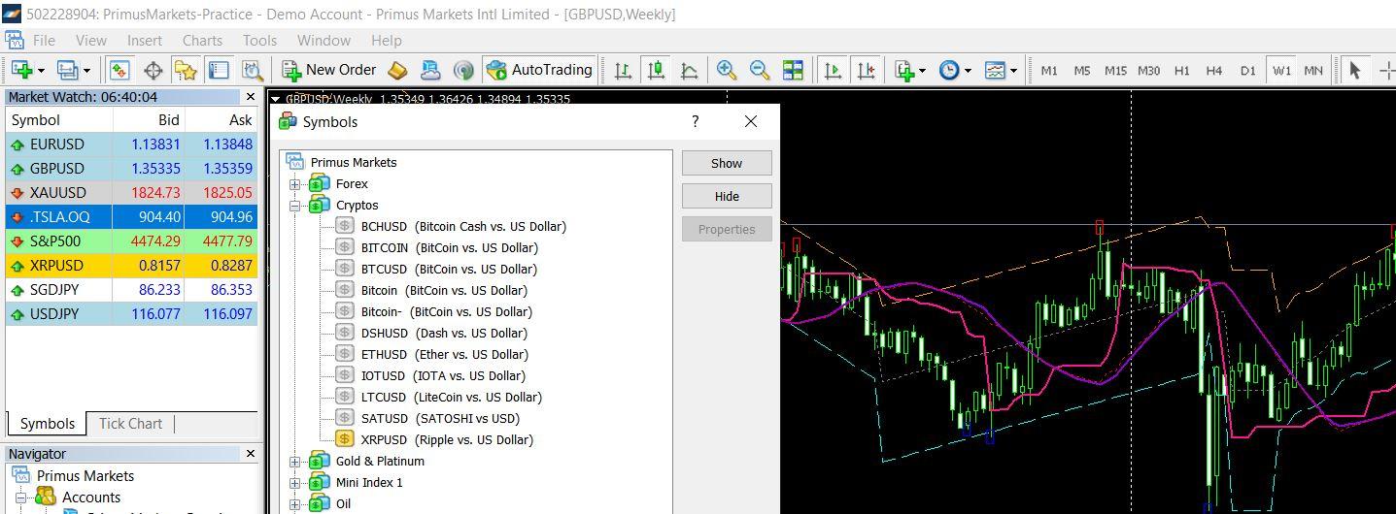Collapse the Cryptos symbol group
This screenshot has height=514, width=1396.
[x=294, y=205]
